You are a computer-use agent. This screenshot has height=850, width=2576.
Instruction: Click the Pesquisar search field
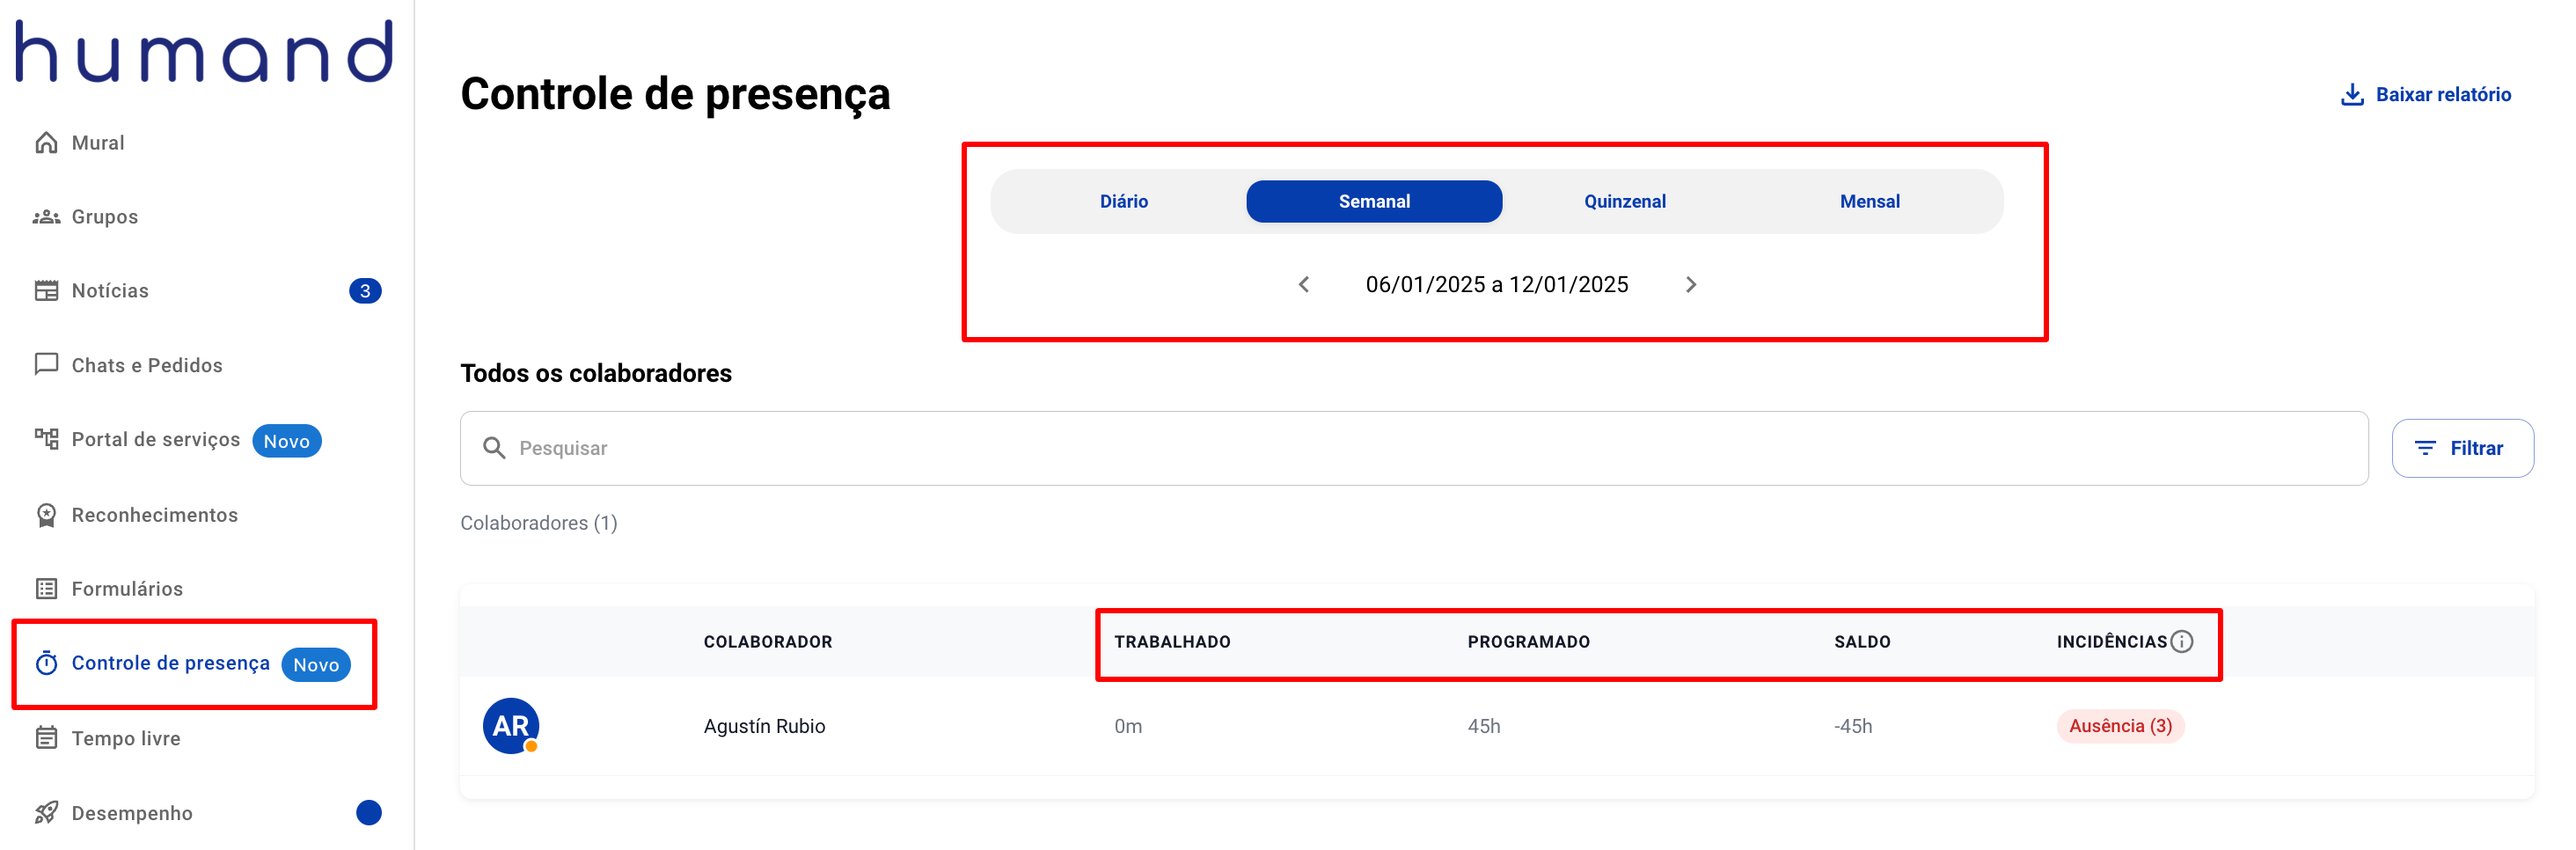[x=1413, y=449]
